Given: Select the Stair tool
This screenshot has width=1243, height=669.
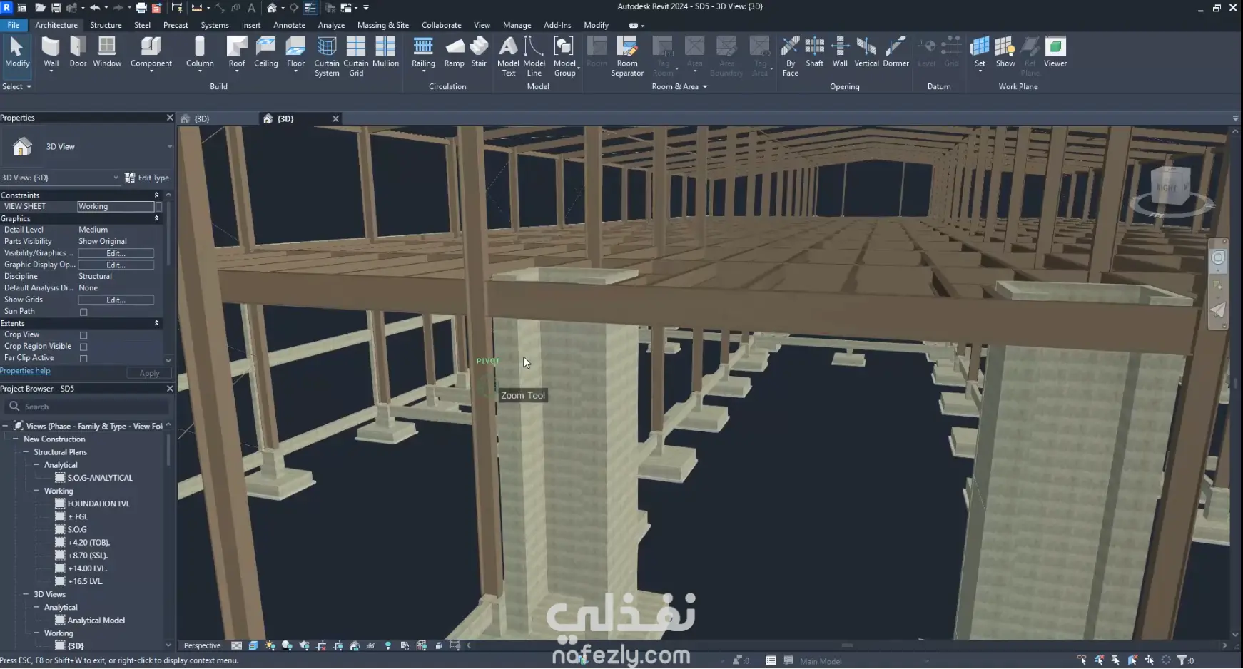Looking at the screenshot, I should click(479, 52).
